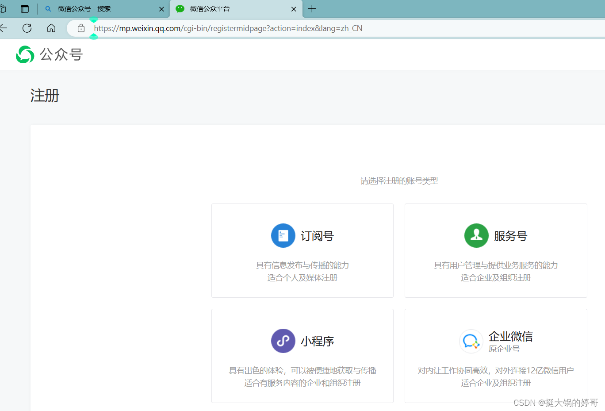Viewport: 605px width, 411px height.
Task: Switch to the 微信公众平台 tab
Action: click(x=237, y=9)
